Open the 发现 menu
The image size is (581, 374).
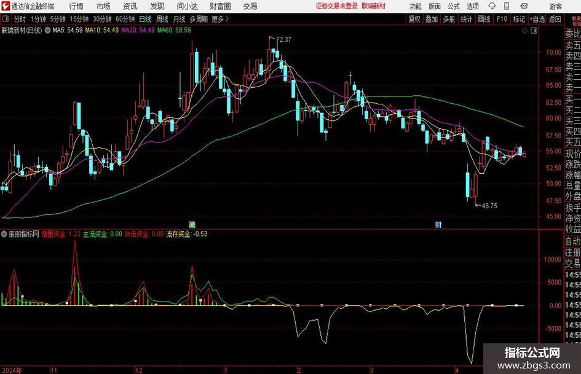[x=157, y=6]
